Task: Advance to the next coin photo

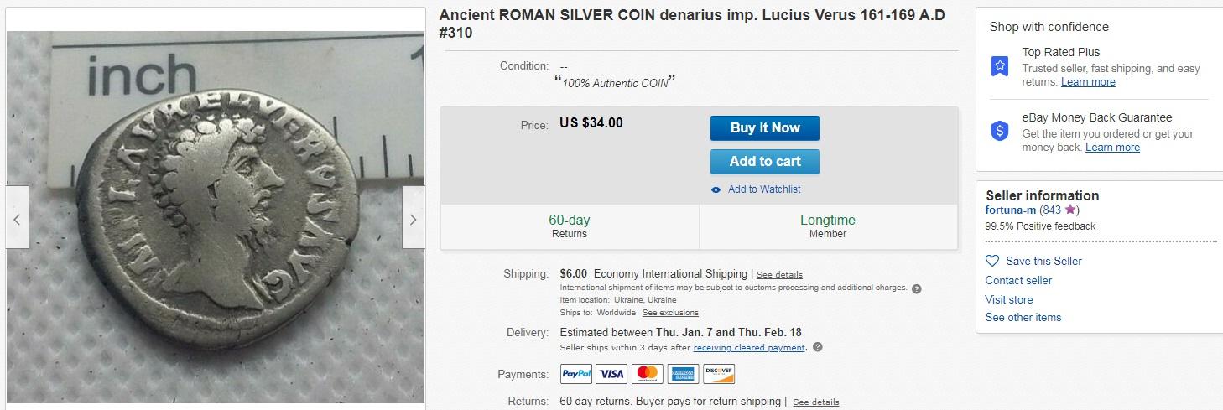Action: point(413,219)
